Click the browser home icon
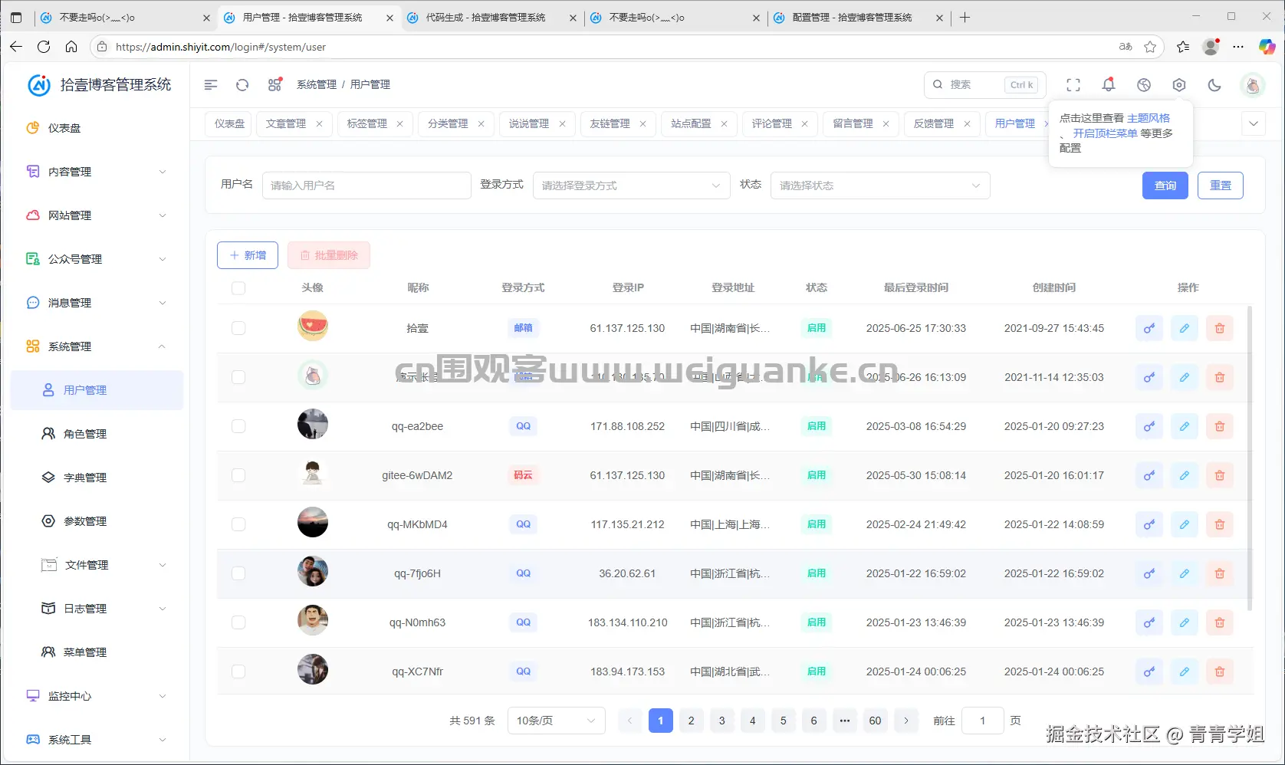 click(x=71, y=47)
